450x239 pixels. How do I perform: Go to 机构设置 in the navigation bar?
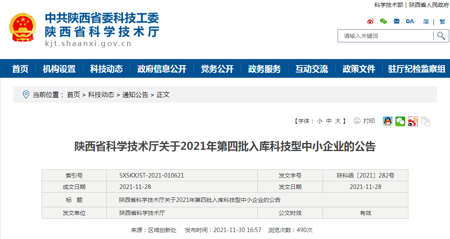point(59,69)
